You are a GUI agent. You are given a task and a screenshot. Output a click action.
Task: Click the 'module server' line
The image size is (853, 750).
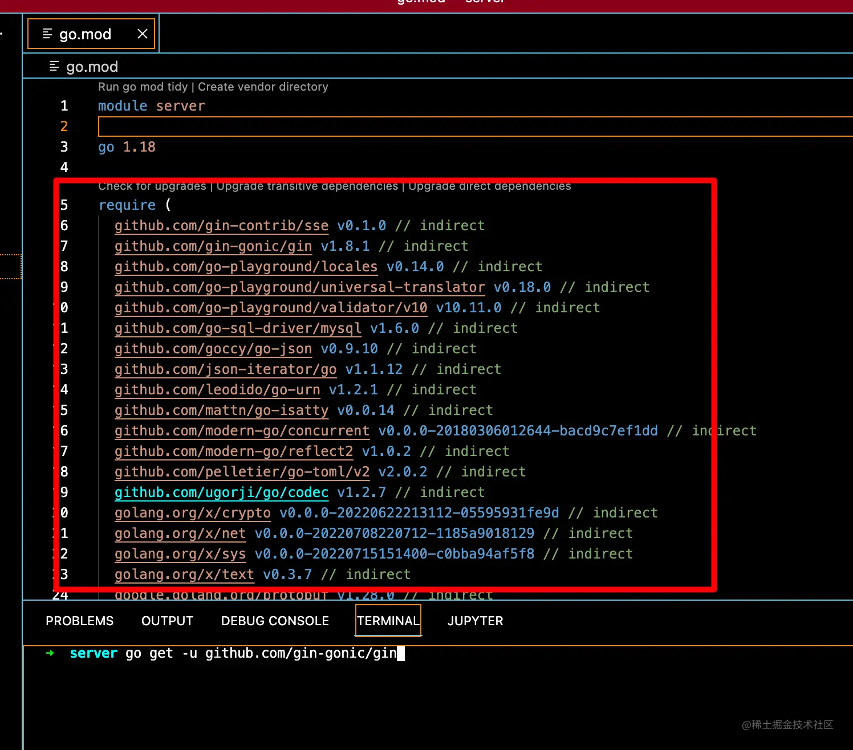(152, 106)
